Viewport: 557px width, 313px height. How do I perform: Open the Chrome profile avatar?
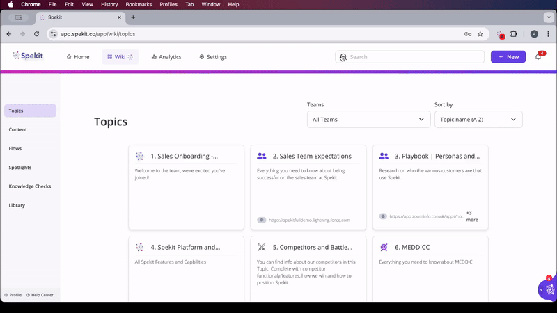[534, 34]
